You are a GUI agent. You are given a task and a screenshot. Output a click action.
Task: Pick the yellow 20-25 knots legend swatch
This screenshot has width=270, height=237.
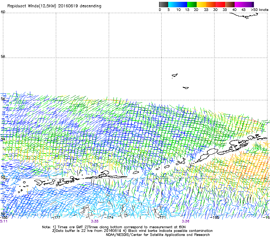tap(201, 4)
